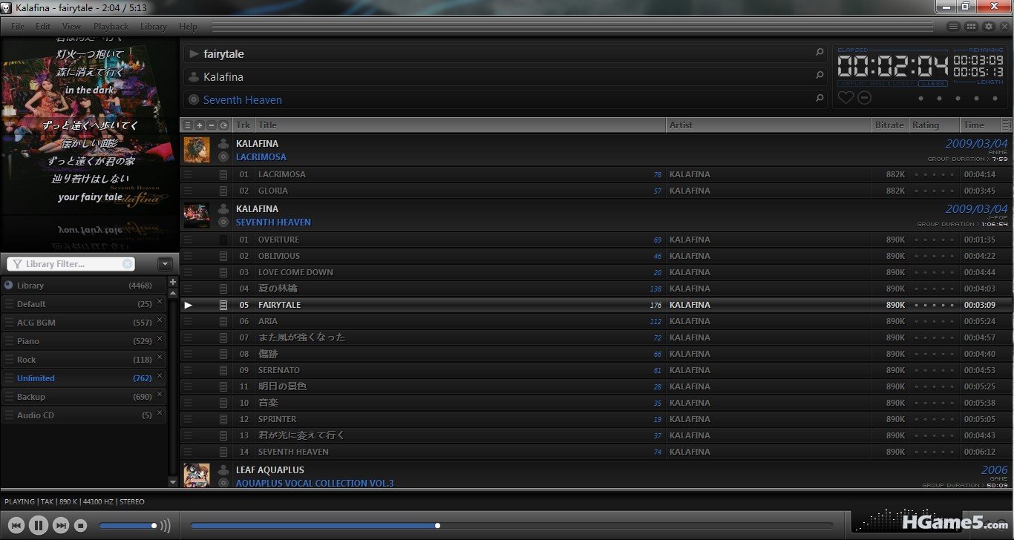Set rating to first dot in the time display panel
Viewport: 1014px width, 540px height.
[x=920, y=98]
